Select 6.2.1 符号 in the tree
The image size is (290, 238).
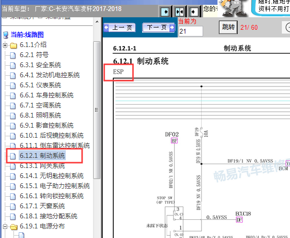point(34,55)
